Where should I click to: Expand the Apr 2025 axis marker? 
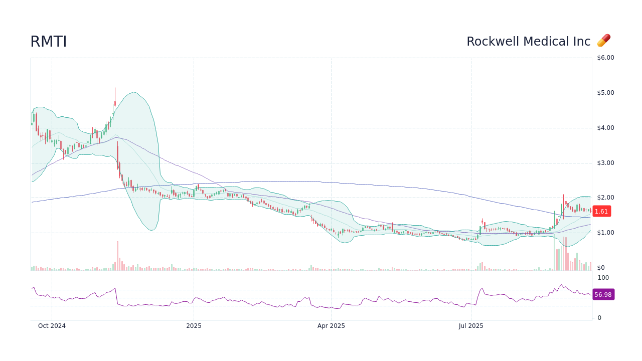[x=331, y=325]
